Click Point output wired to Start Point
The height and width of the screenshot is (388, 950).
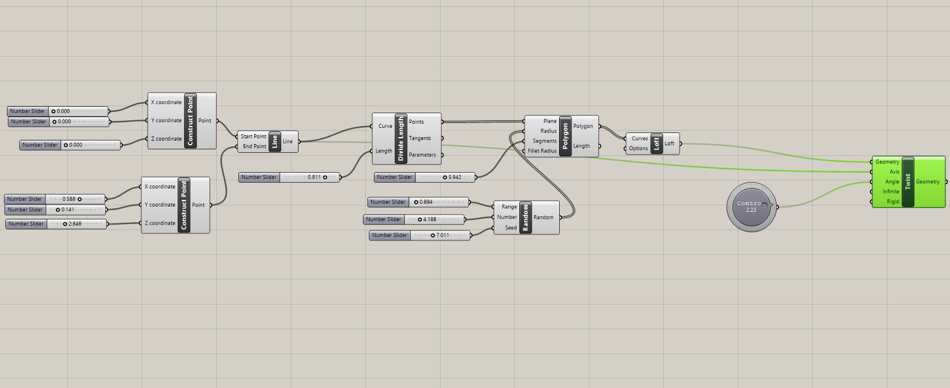pyautogui.click(x=204, y=121)
